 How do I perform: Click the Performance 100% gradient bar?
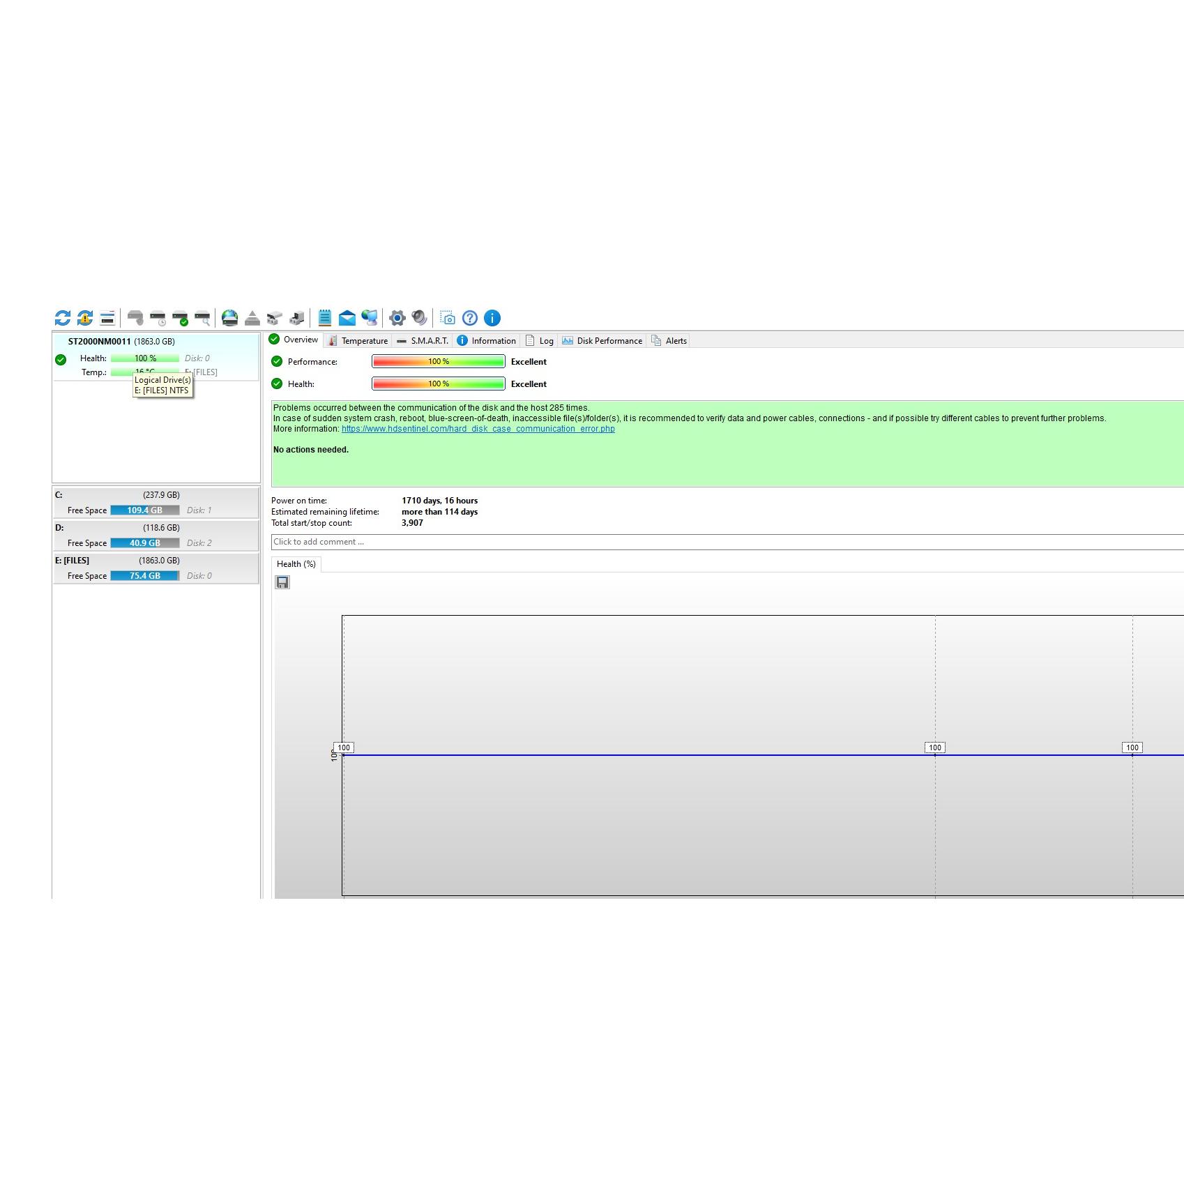[438, 361]
